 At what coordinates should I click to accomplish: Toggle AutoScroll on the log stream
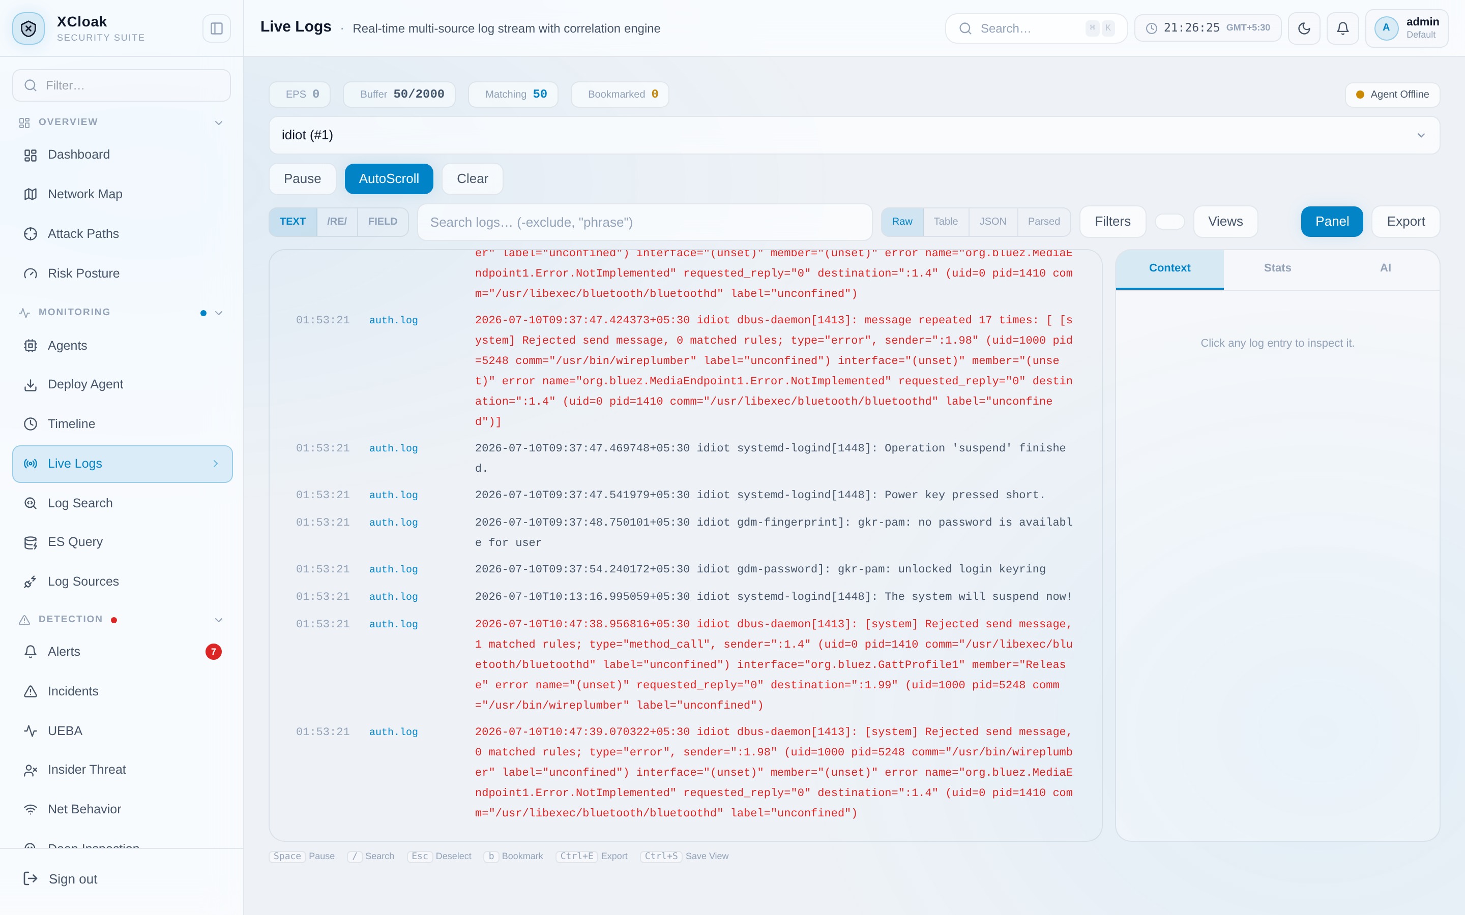pyautogui.click(x=389, y=179)
